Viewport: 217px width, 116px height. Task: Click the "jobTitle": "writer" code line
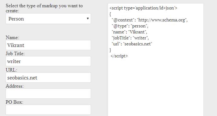pos(130,38)
